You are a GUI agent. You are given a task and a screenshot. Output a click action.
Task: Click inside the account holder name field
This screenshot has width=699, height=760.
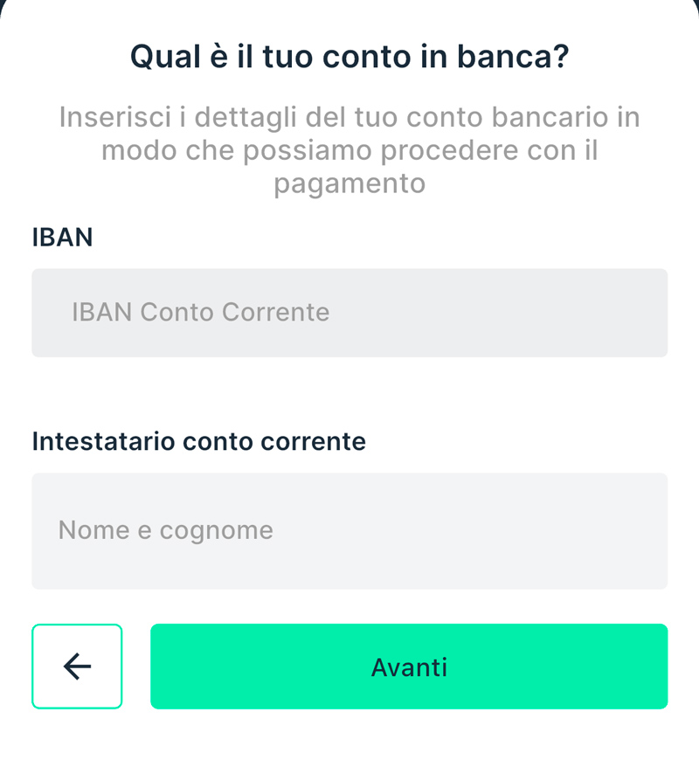pyautogui.click(x=349, y=530)
